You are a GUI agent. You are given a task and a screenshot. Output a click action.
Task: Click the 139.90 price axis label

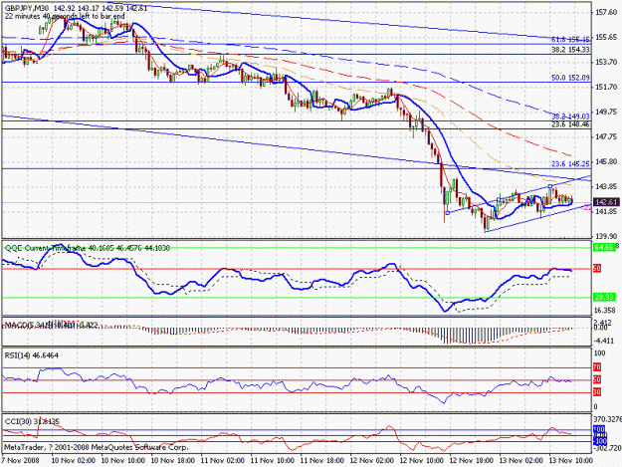tap(606, 236)
